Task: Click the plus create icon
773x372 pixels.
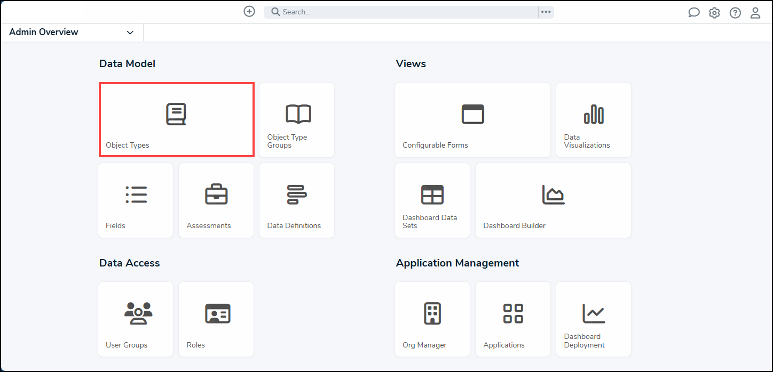Action: [249, 12]
